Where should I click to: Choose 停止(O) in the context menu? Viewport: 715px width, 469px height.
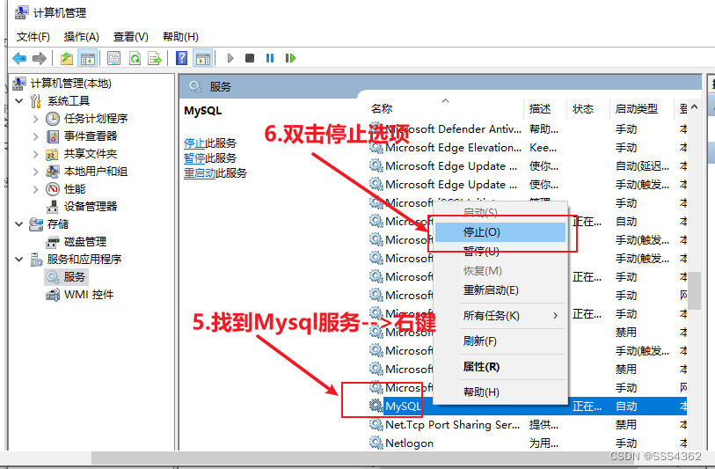pyautogui.click(x=481, y=232)
